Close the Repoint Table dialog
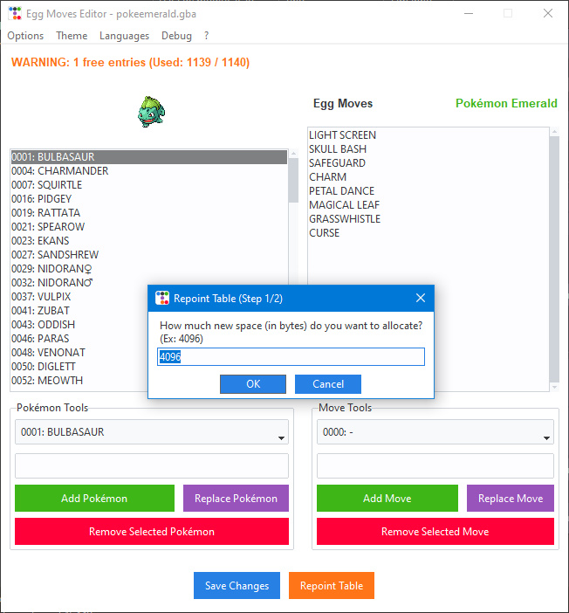The image size is (569, 613). 420,299
